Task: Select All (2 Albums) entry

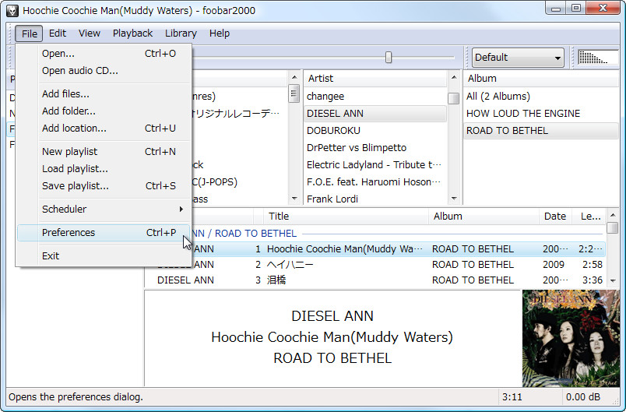Action: coord(541,97)
